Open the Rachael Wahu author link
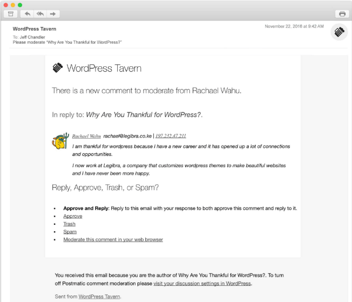 86,136
